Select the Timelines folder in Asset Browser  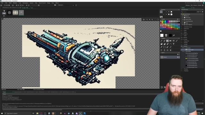coord(186,71)
